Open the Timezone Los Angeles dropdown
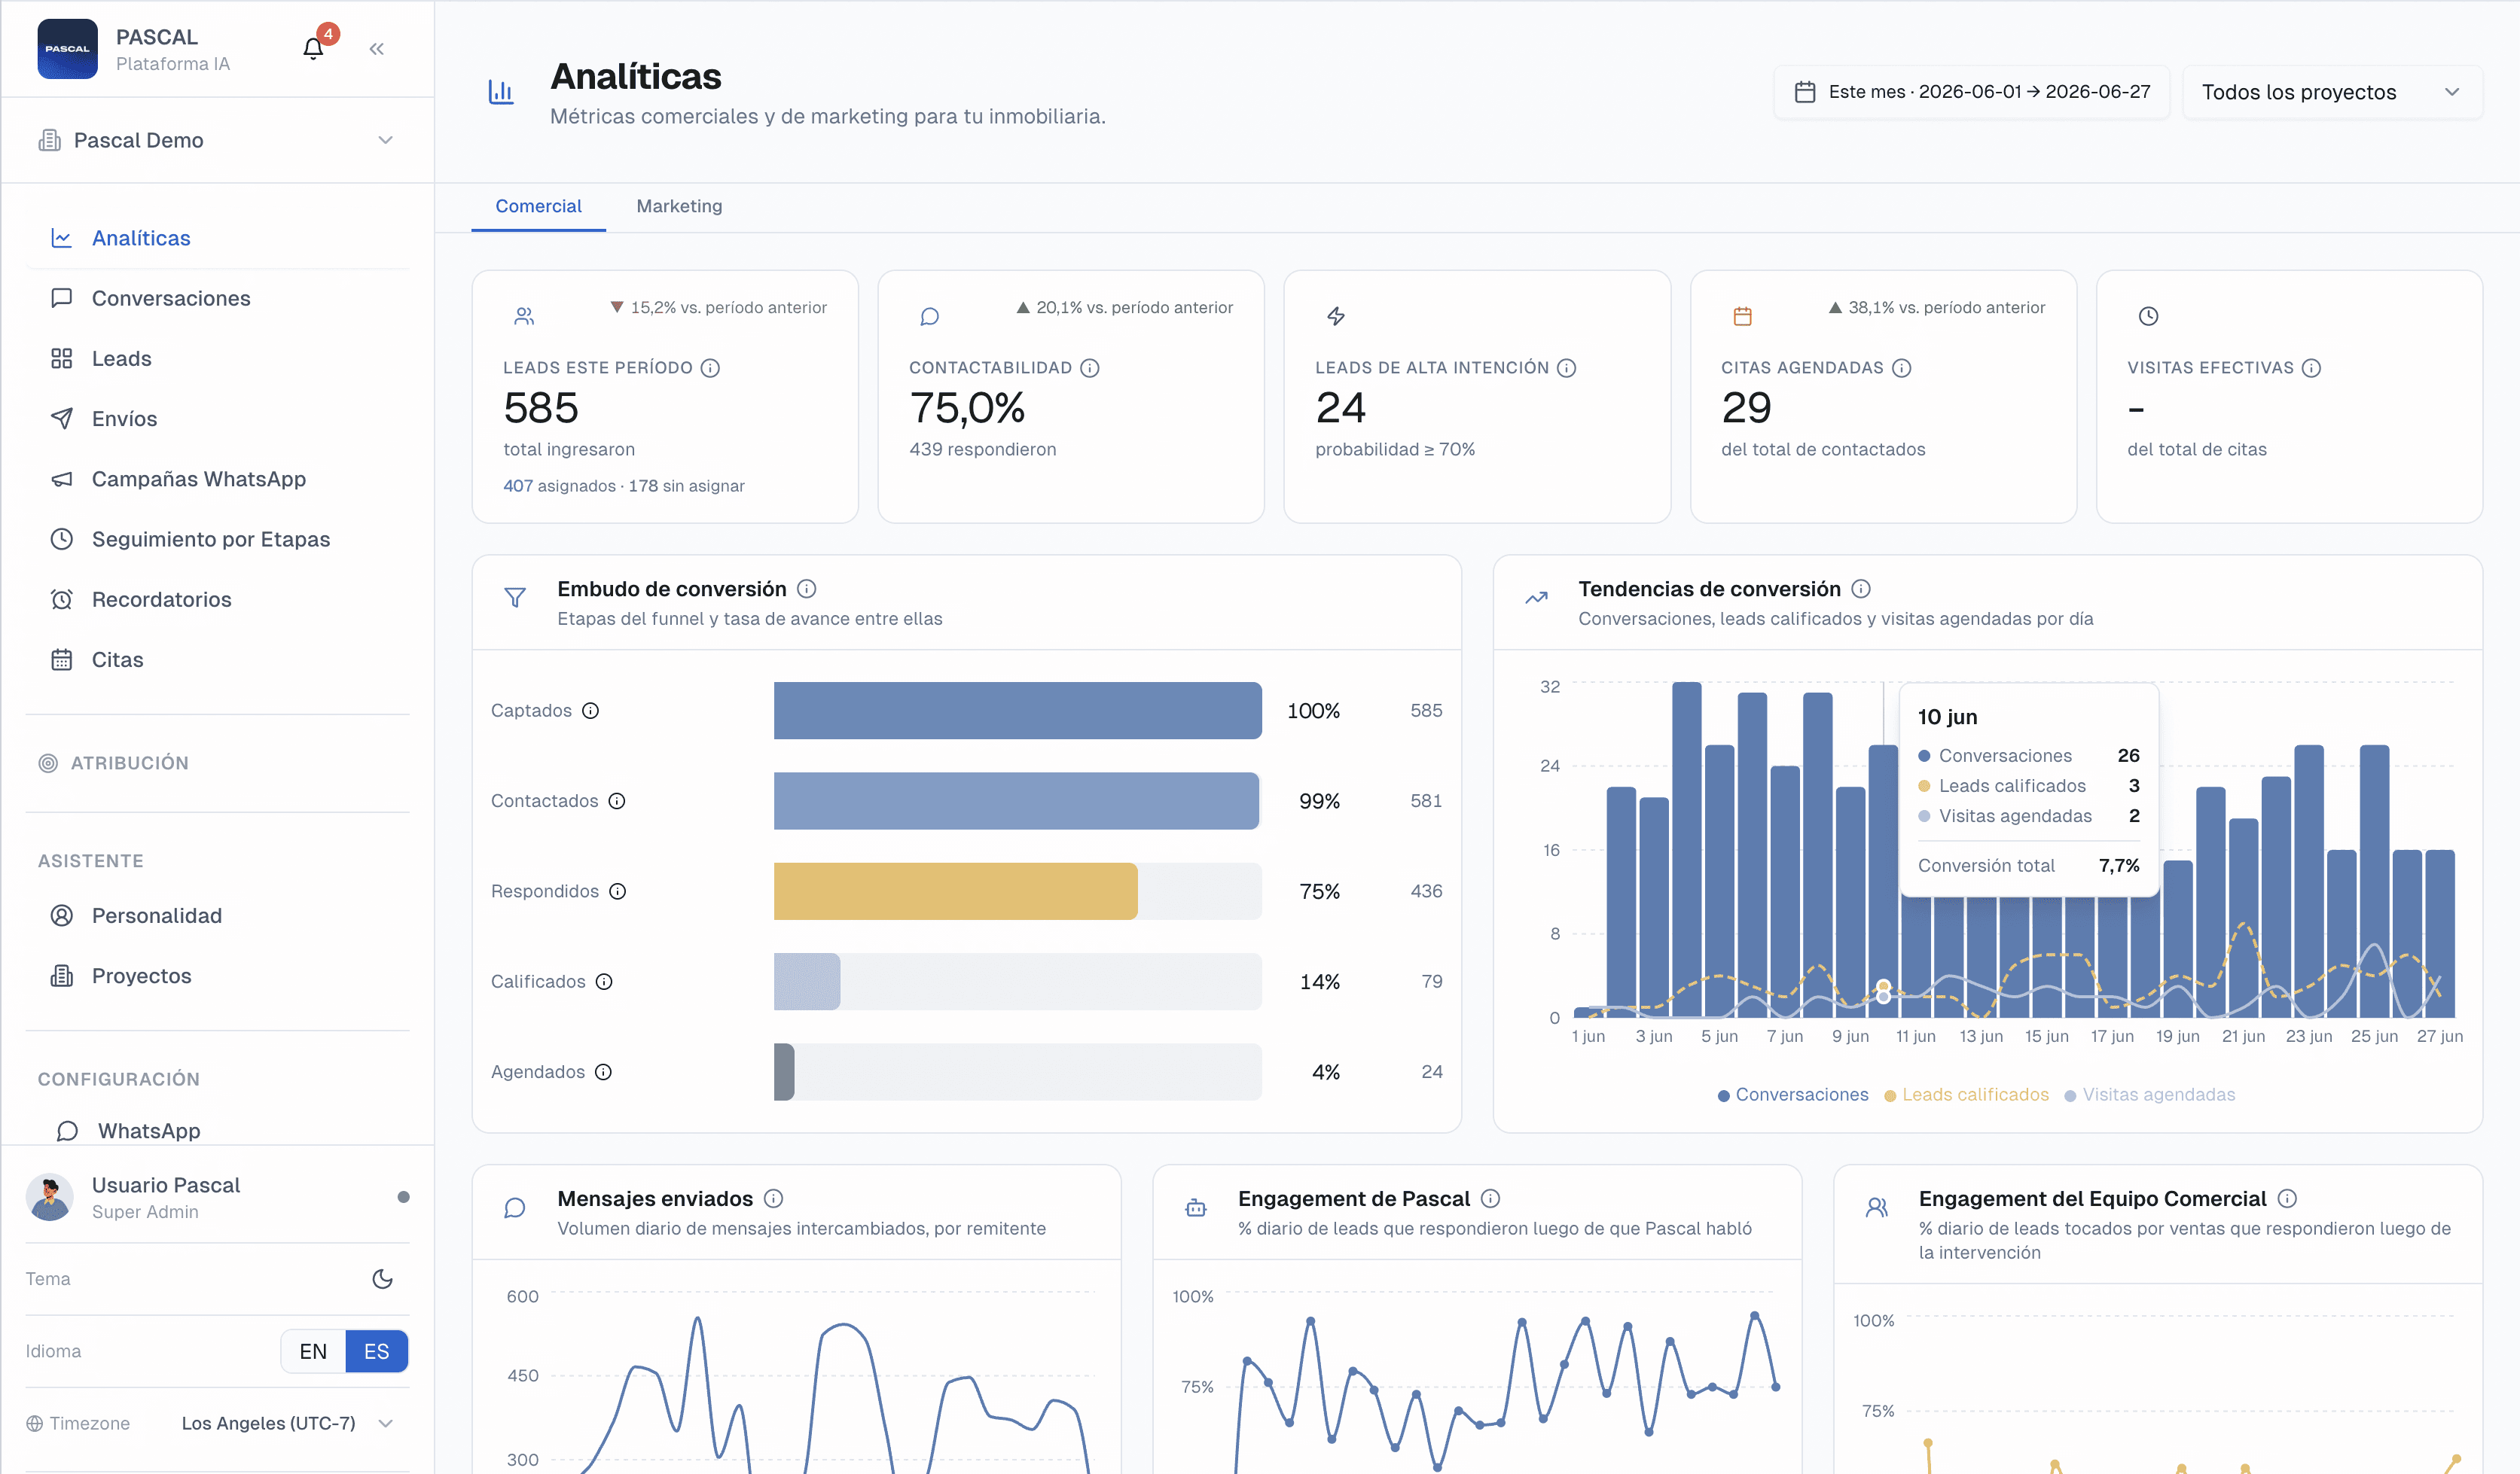This screenshot has width=2520, height=1474. pyautogui.click(x=287, y=1423)
